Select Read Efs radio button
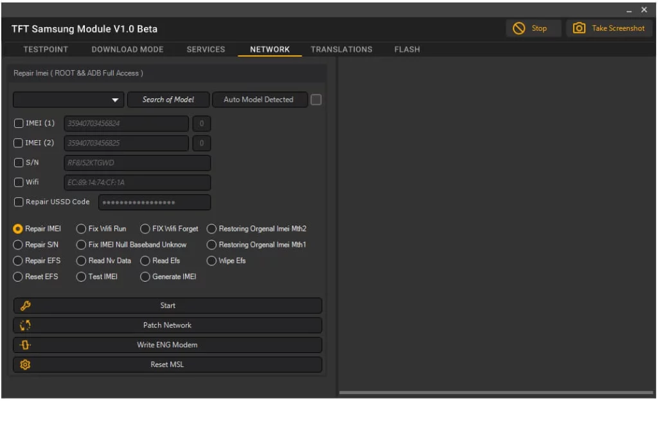The image size is (658, 423). pyautogui.click(x=145, y=260)
